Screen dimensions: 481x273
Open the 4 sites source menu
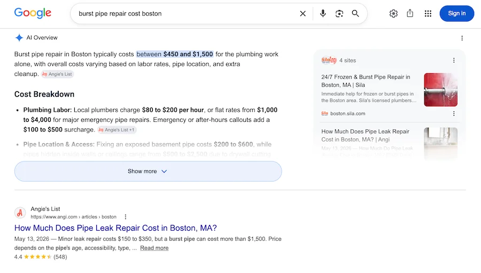coord(454,60)
